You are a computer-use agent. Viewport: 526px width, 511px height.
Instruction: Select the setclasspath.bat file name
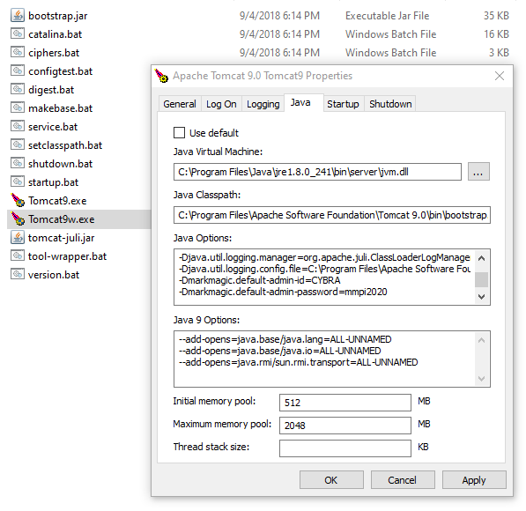pyautogui.click(x=65, y=145)
